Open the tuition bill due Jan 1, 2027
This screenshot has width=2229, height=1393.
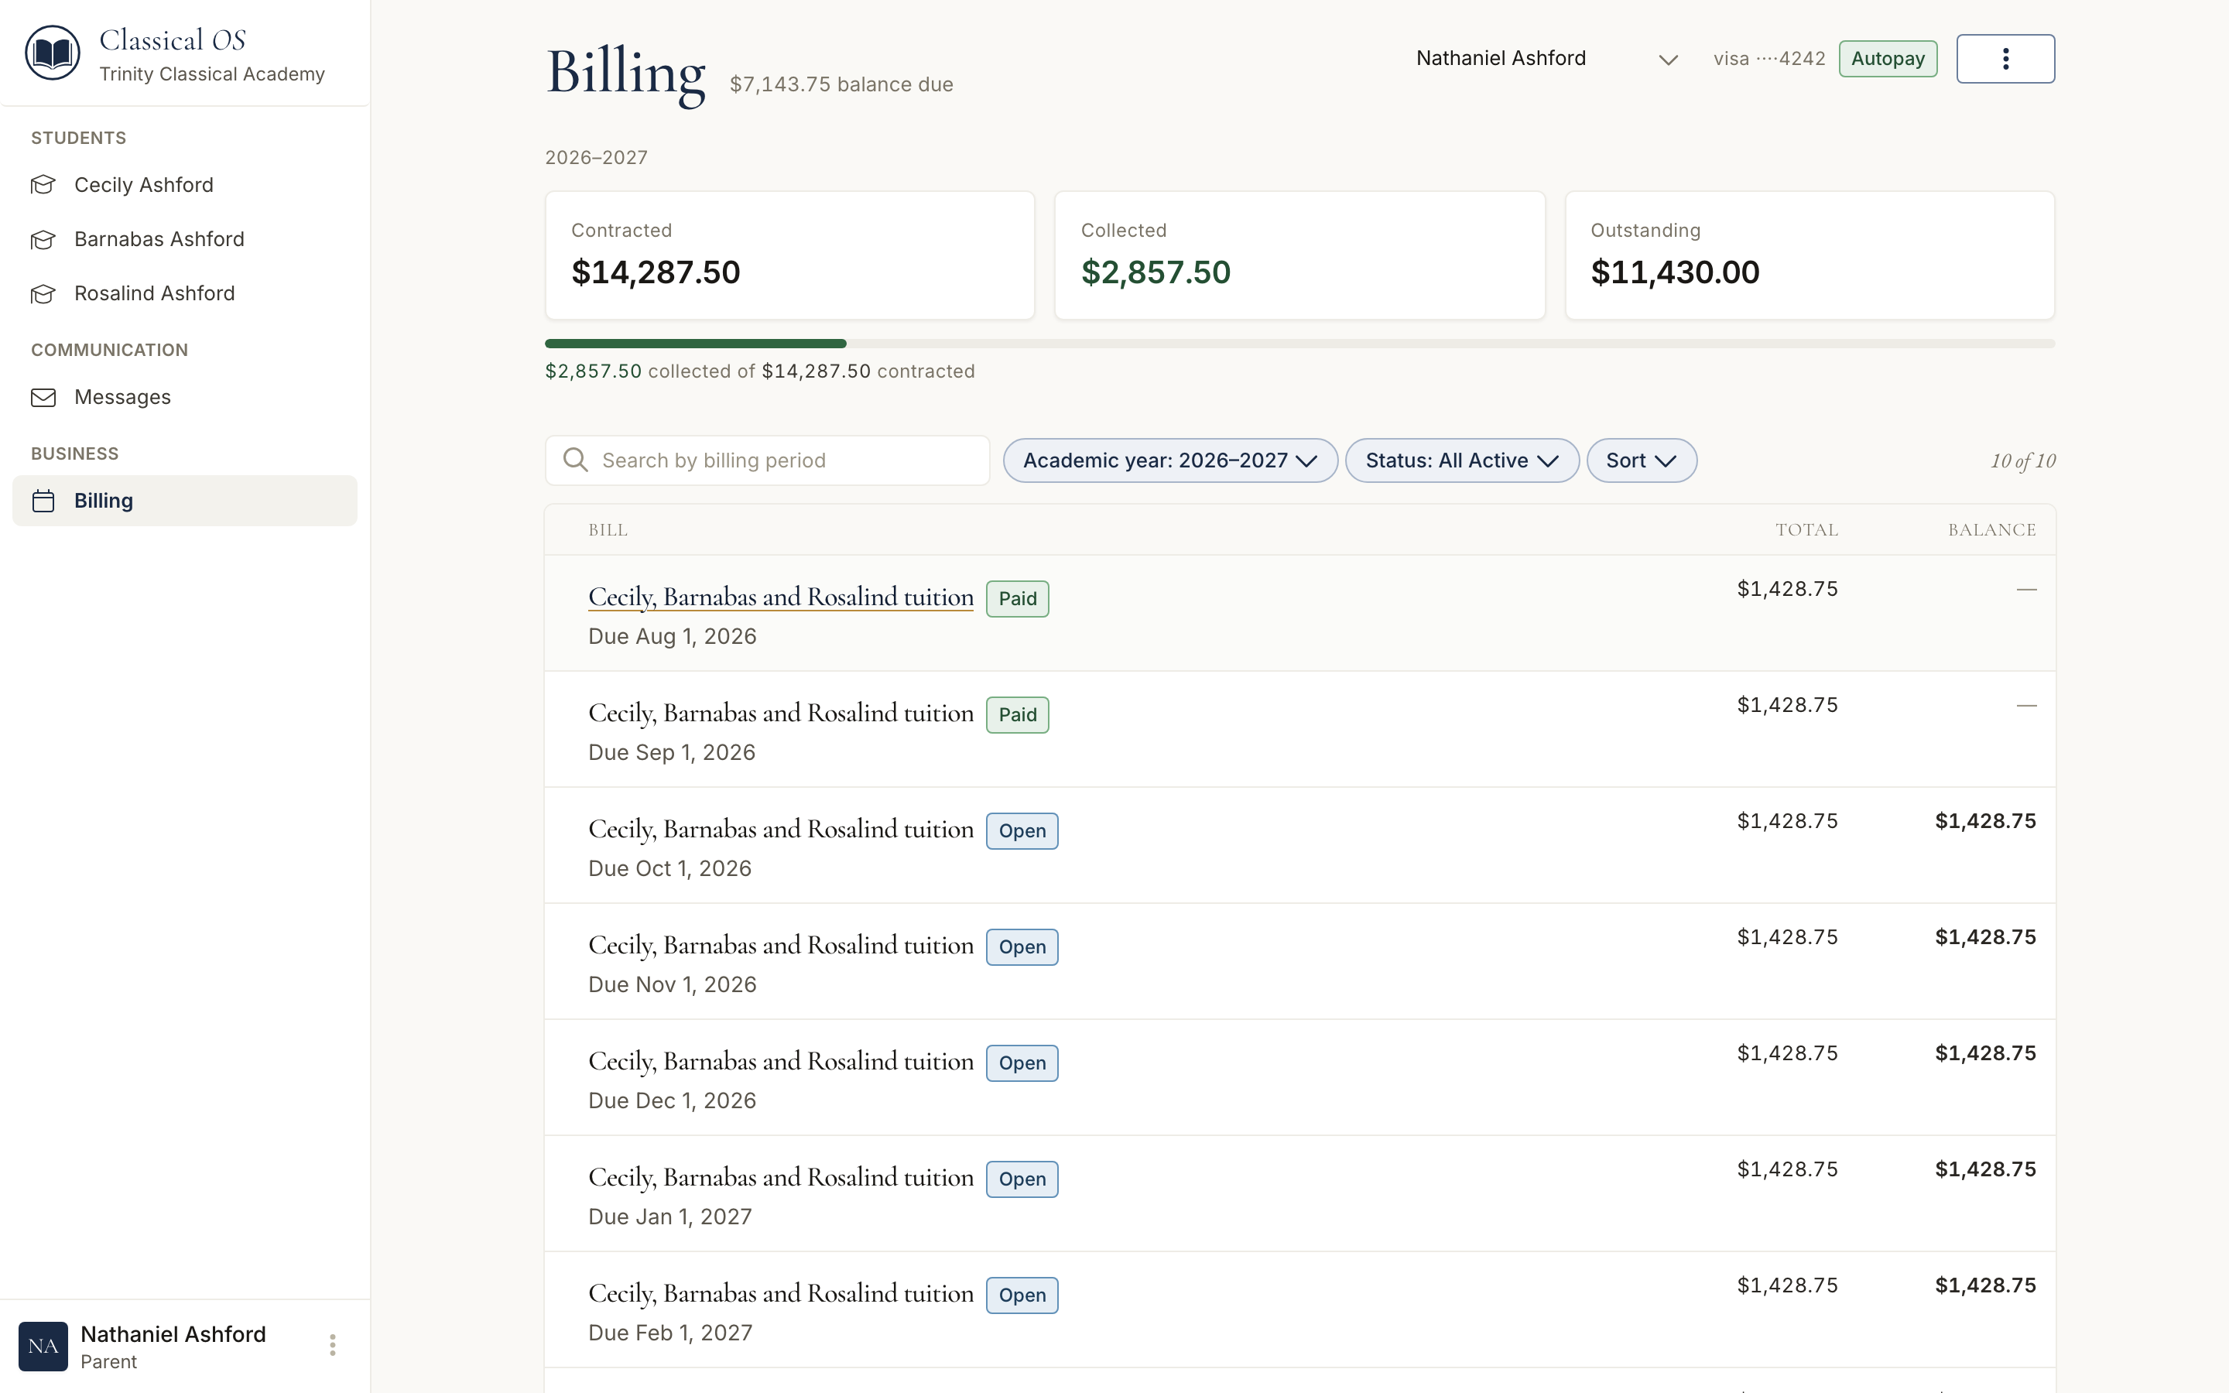(780, 1177)
